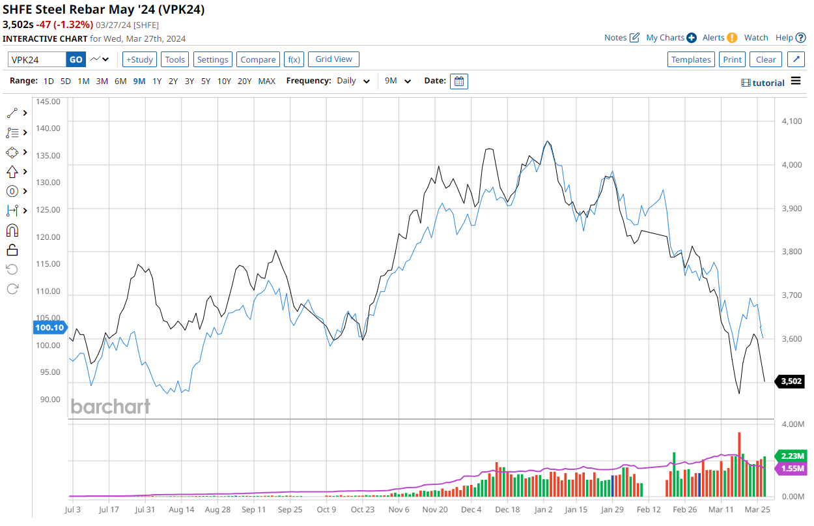
Task: Select the 6M range
Action: (120, 81)
